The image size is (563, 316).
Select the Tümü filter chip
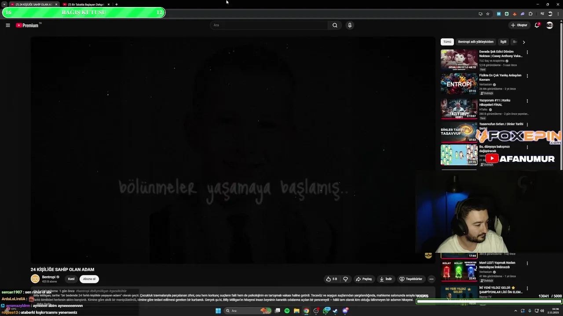447,42
